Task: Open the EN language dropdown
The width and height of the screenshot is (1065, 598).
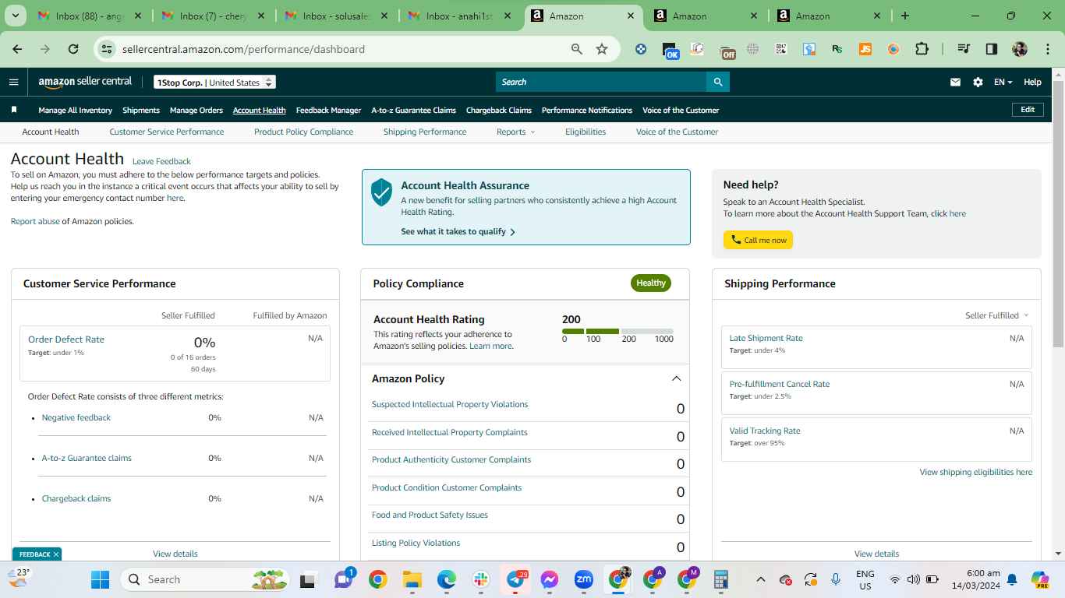Action: pos(1003,82)
